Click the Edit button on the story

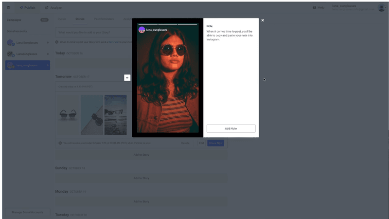click(201, 143)
